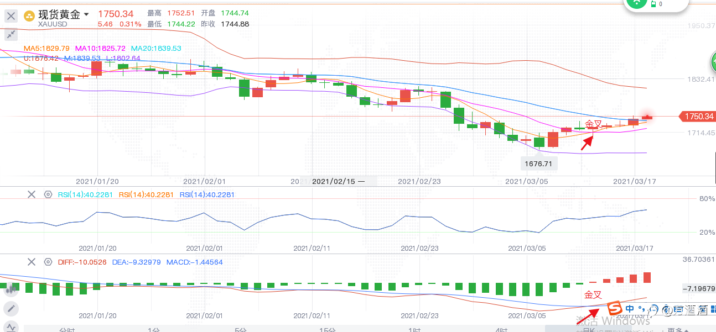Click the DIFF:-10.0526 label

[82, 262]
